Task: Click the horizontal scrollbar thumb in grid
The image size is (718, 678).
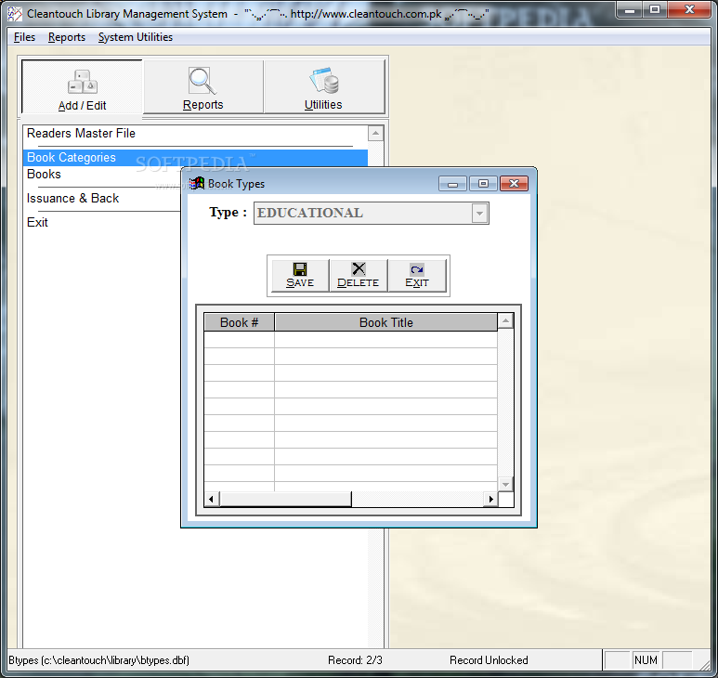Action: [x=285, y=499]
